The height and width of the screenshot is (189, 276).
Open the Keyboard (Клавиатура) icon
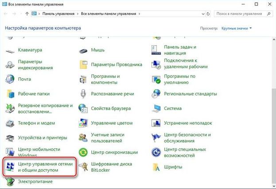pos(10,51)
